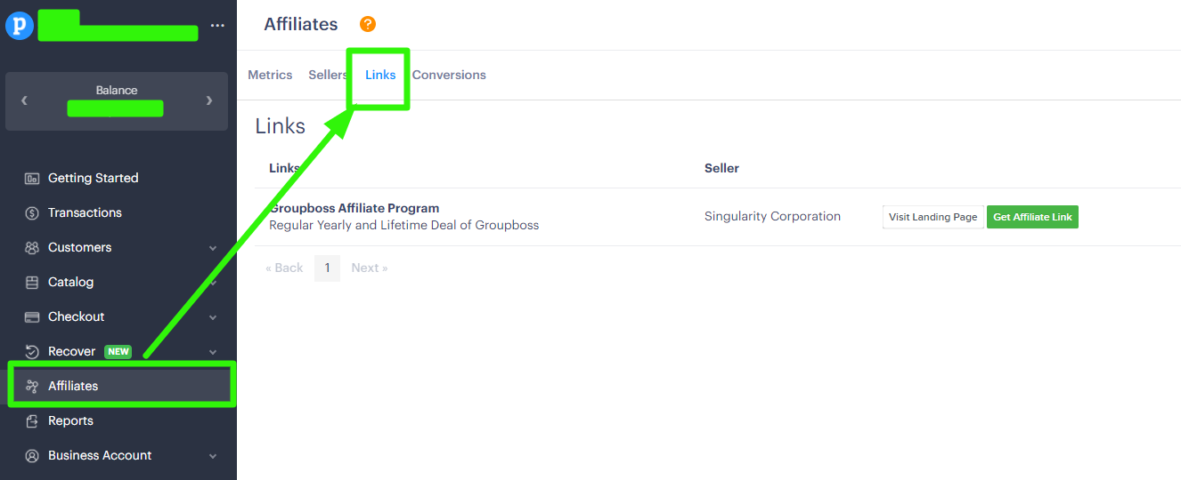Click the Transactions dollar icon
This screenshot has height=480, width=1181.
[32, 212]
